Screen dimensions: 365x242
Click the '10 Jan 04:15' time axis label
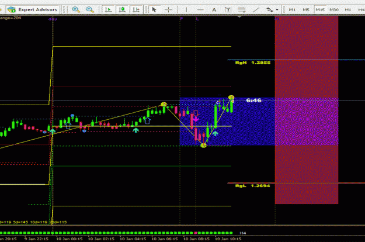pyautogui.click(x=133, y=239)
